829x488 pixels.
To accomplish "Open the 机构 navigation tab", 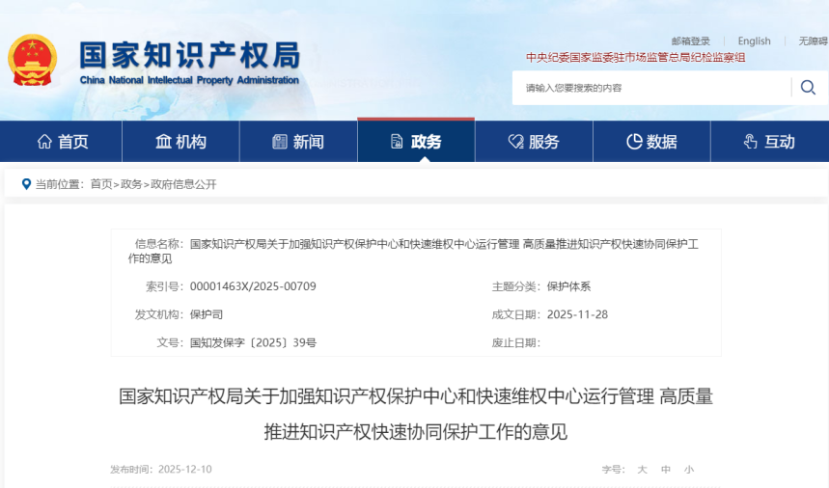I will point(180,142).
